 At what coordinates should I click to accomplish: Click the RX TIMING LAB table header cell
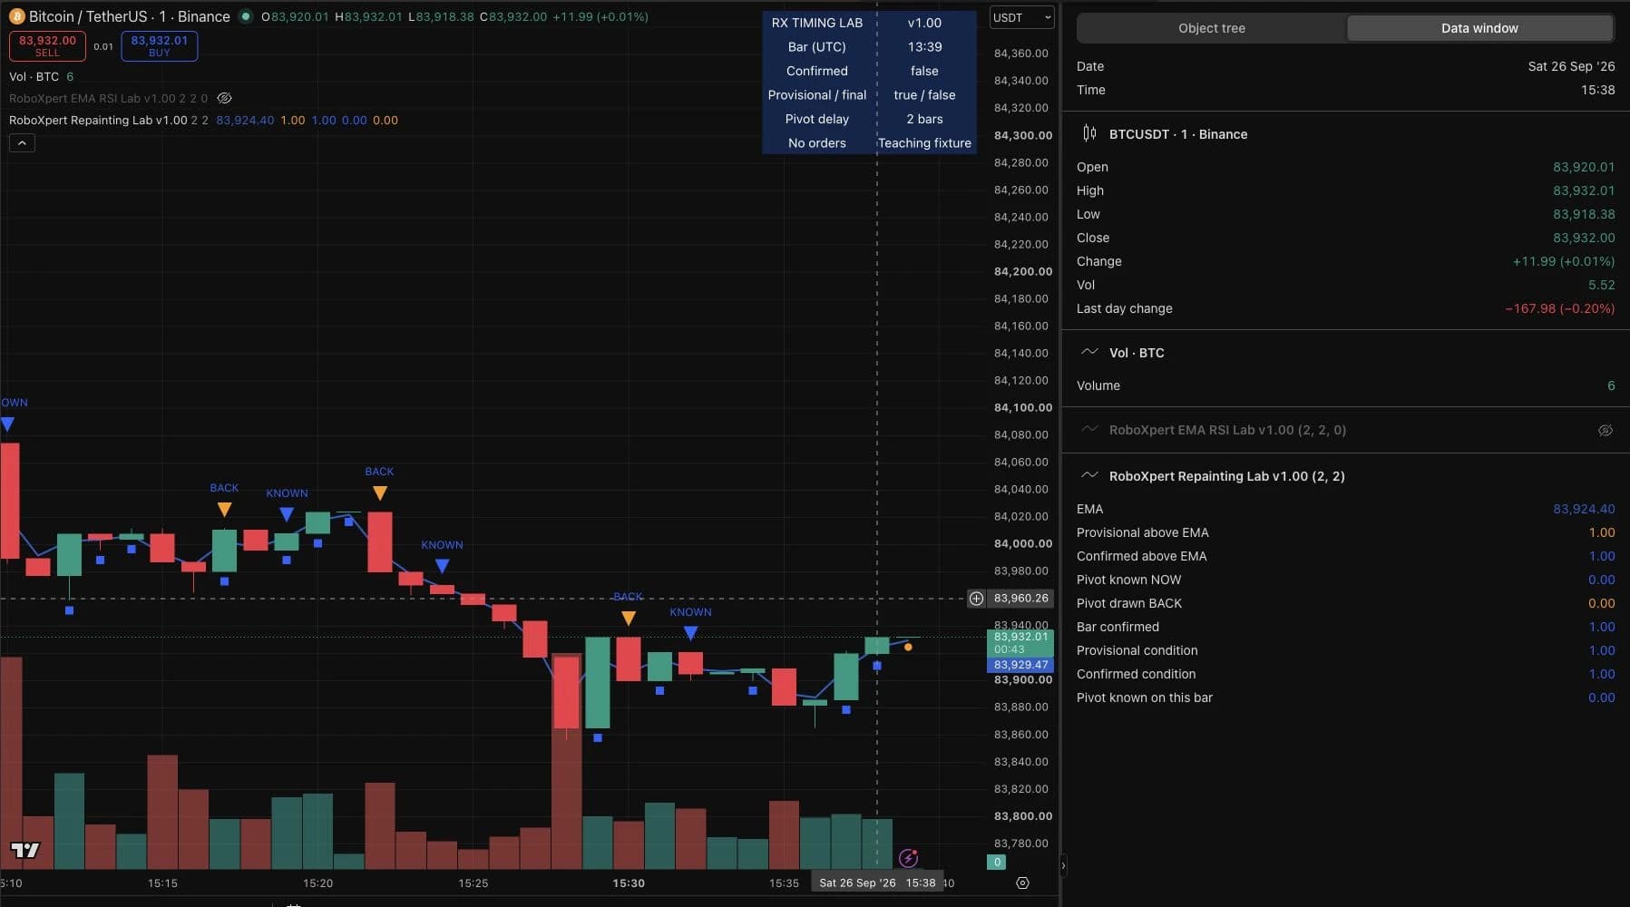817,23
